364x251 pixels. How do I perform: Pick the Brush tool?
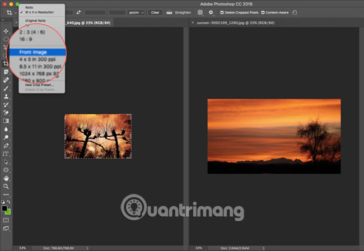(6, 88)
